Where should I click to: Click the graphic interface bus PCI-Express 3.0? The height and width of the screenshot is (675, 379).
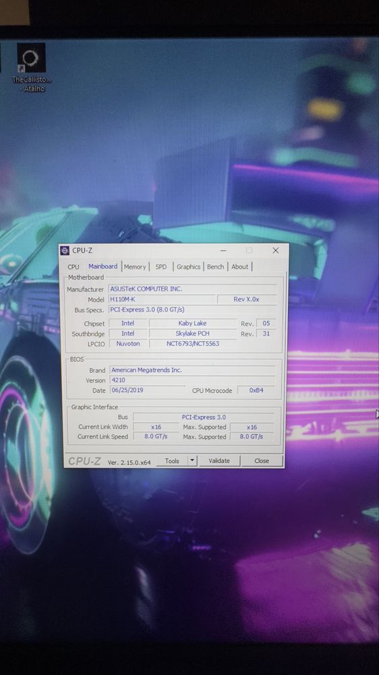coord(204,417)
